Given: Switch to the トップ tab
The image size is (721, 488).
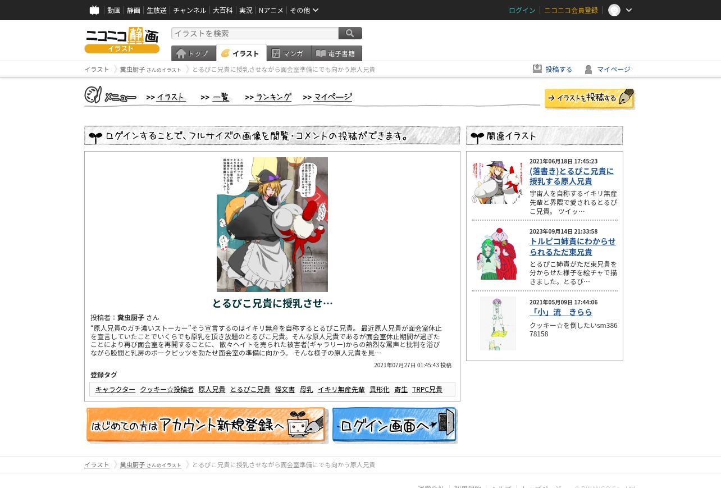Looking at the screenshot, I should (193, 53).
